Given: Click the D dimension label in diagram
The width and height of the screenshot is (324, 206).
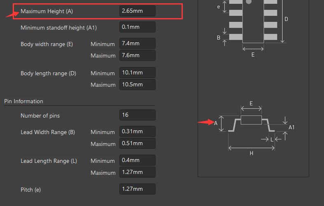Looking at the screenshot, I should (x=286, y=19).
